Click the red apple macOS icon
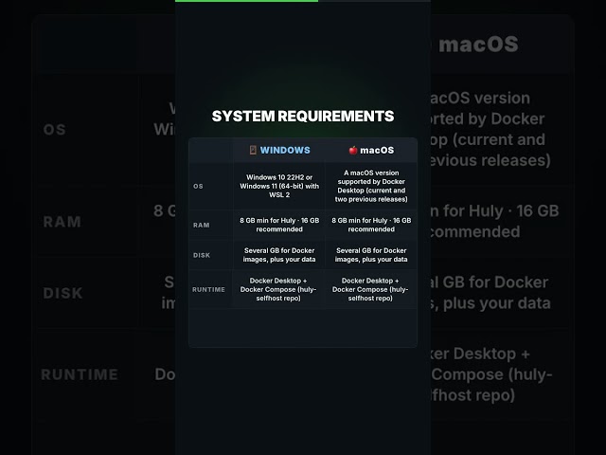 pos(353,150)
